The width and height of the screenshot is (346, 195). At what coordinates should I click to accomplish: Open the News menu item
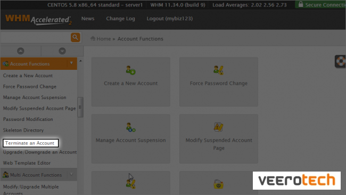click(x=88, y=19)
